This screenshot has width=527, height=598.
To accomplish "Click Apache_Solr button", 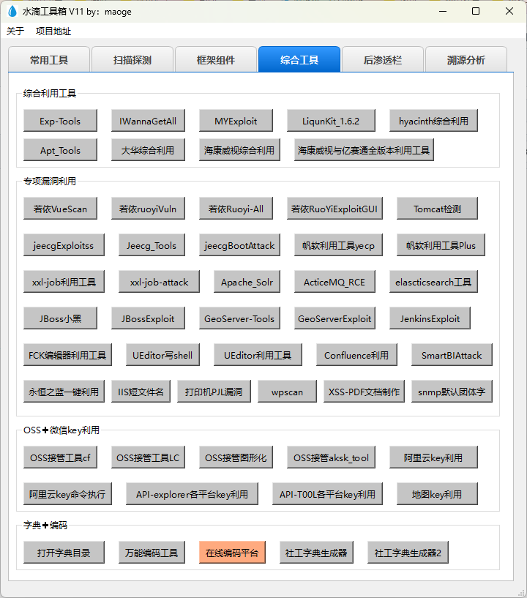I will click(247, 282).
